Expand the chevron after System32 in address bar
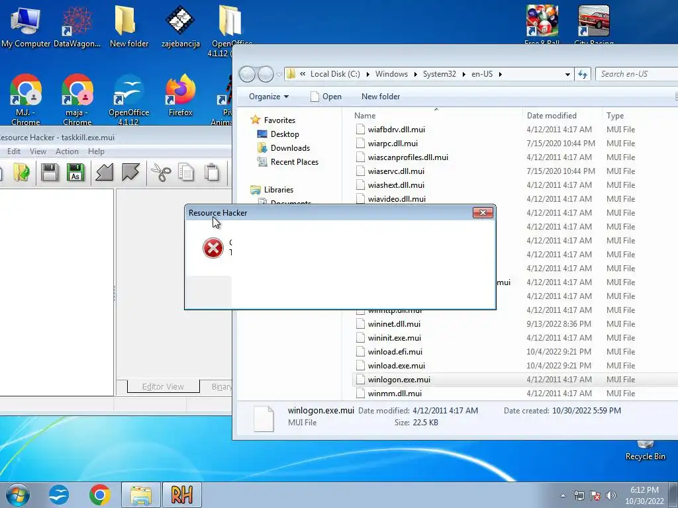Viewport: 678px width, 508px height. pos(464,74)
